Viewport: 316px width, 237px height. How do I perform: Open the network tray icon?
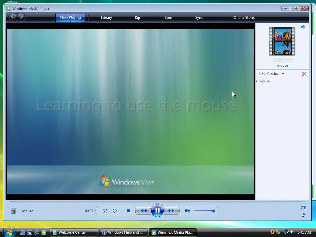(286, 232)
